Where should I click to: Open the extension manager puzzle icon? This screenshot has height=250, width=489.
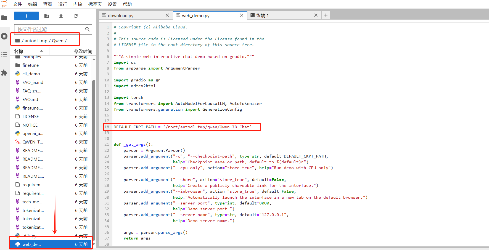point(4,73)
